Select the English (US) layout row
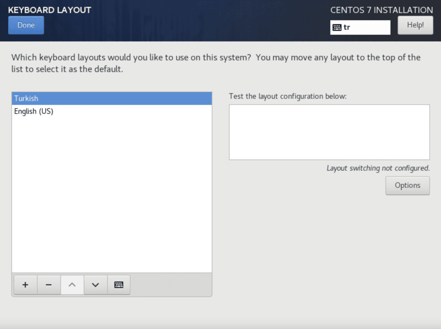Image resolution: width=441 pixels, height=329 pixels. [112, 112]
